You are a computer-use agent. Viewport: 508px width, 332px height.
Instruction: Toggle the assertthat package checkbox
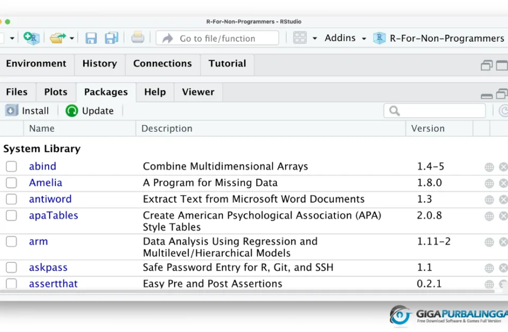click(11, 284)
